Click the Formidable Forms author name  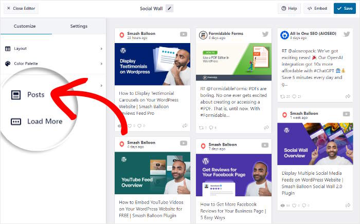tap(226, 33)
